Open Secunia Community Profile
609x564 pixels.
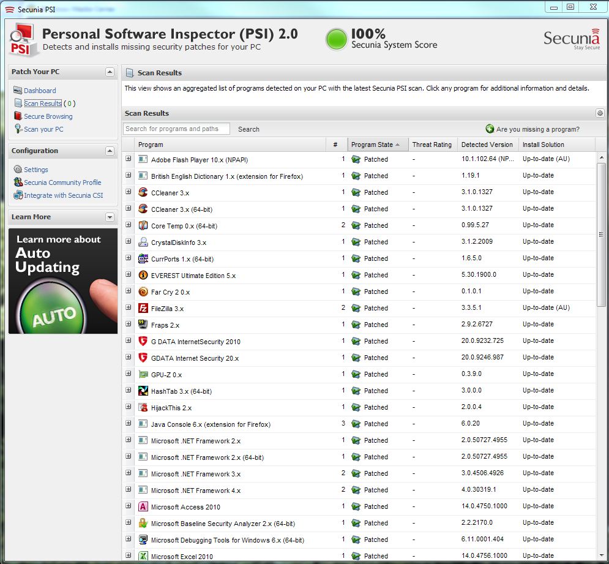pos(62,182)
